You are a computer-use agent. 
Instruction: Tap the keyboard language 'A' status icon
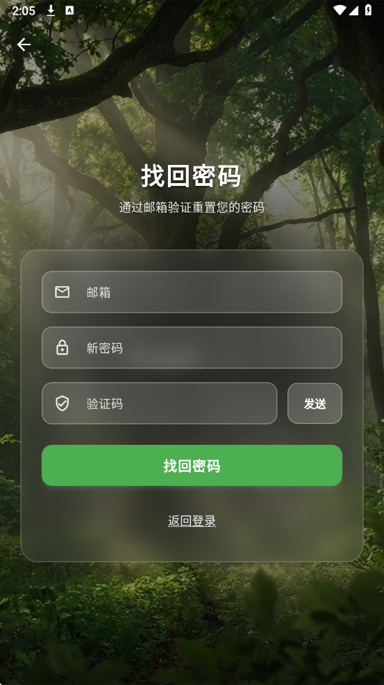(69, 10)
